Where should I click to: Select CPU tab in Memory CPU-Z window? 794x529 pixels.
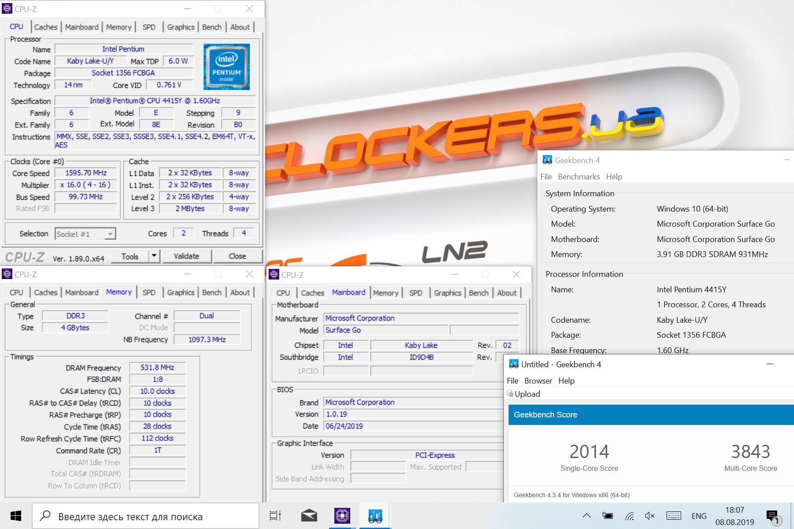16,292
